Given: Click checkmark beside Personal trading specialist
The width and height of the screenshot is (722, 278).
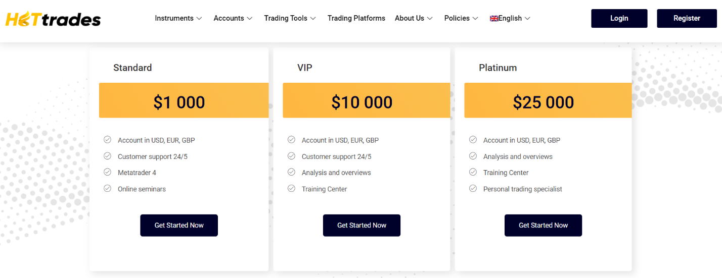Looking at the screenshot, I should [473, 188].
